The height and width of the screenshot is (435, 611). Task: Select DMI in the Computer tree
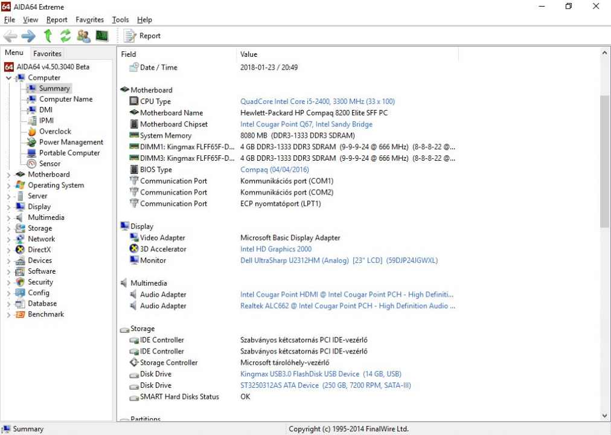pyautogui.click(x=46, y=110)
